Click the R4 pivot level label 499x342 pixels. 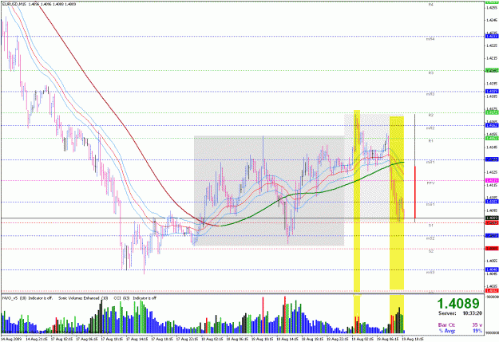(430, 5)
